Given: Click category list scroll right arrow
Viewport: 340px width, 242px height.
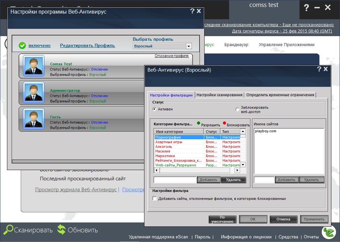Looking at the screenshot, I should pos(237,170).
